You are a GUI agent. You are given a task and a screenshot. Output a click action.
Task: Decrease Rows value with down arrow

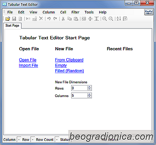[x=89, y=89]
